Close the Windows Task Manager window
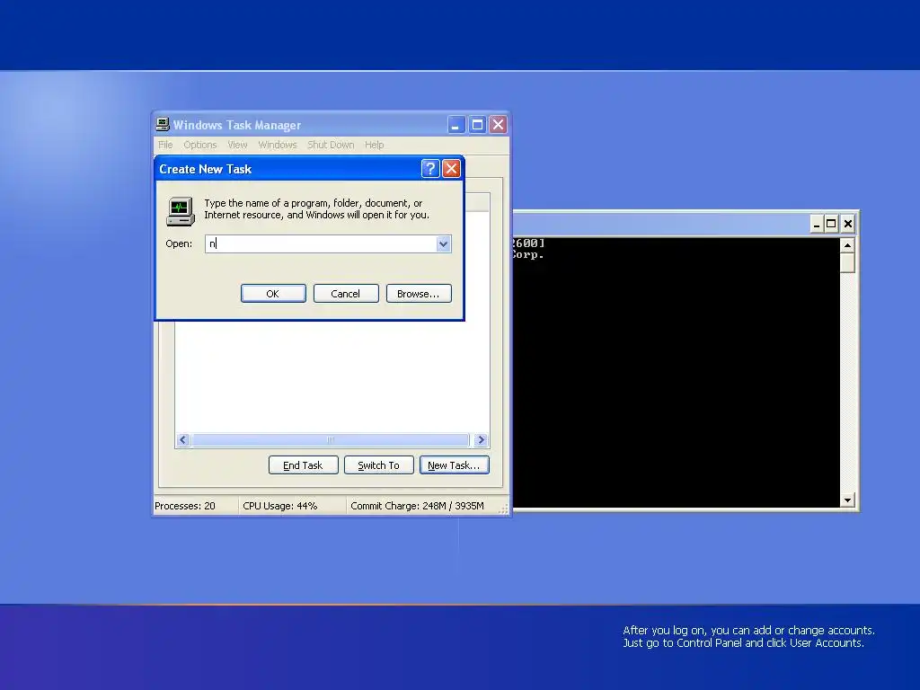This screenshot has height=690, width=920. pyautogui.click(x=498, y=124)
